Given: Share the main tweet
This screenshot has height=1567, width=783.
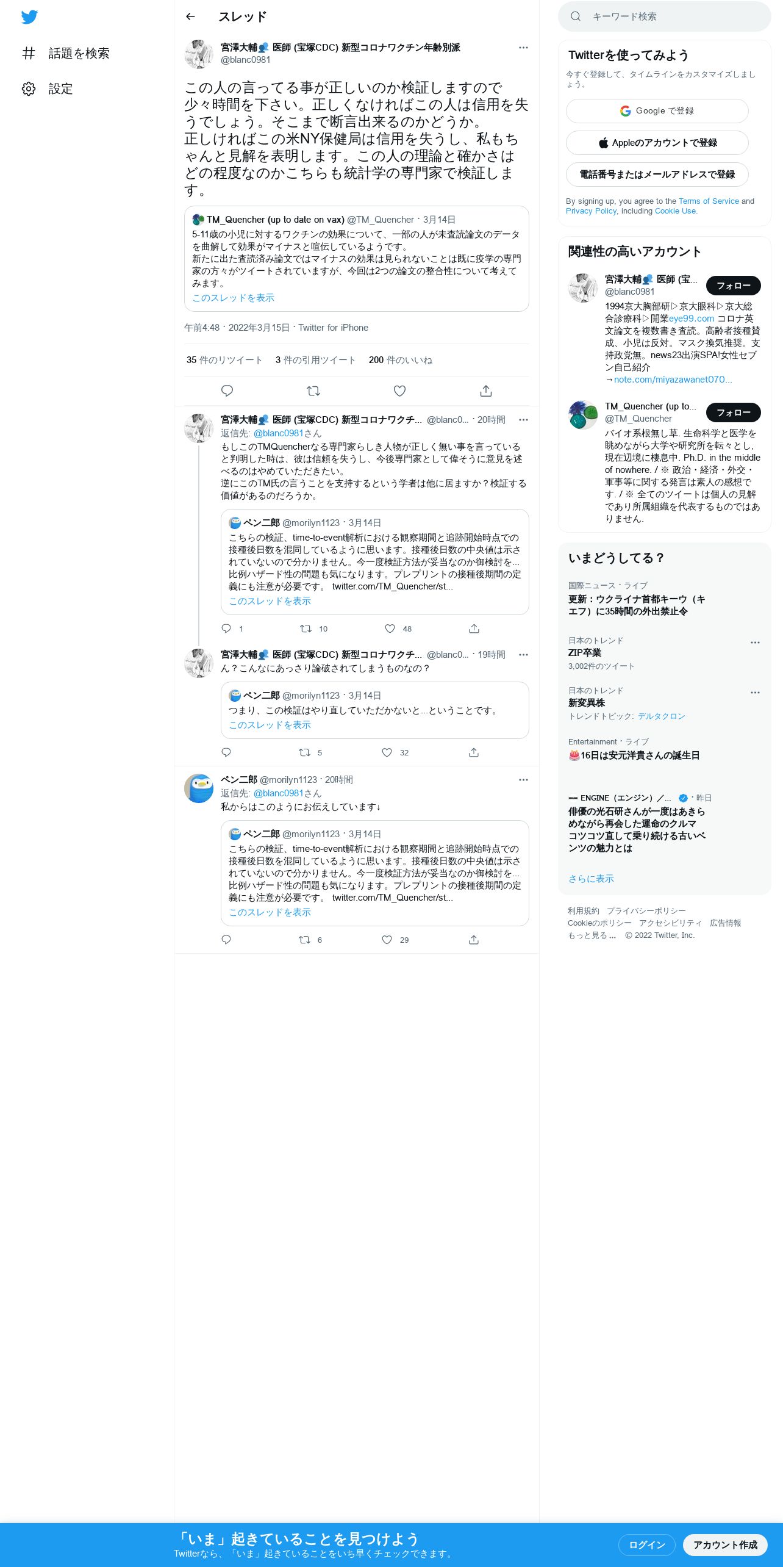Looking at the screenshot, I should [486, 391].
